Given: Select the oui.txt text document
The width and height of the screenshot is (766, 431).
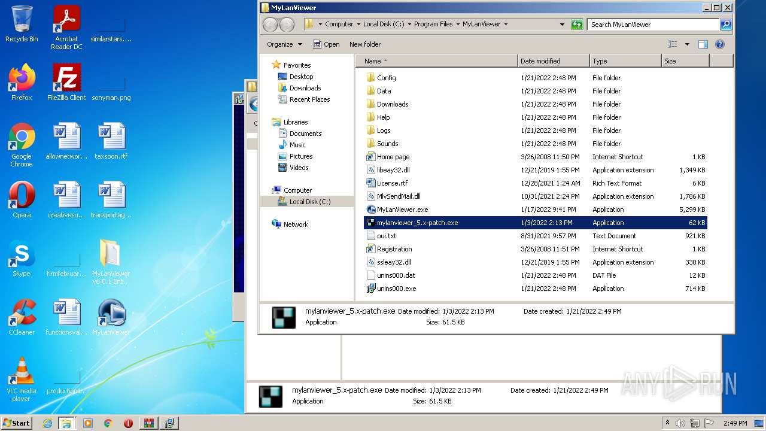Looking at the screenshot, I should click(381, 236).
